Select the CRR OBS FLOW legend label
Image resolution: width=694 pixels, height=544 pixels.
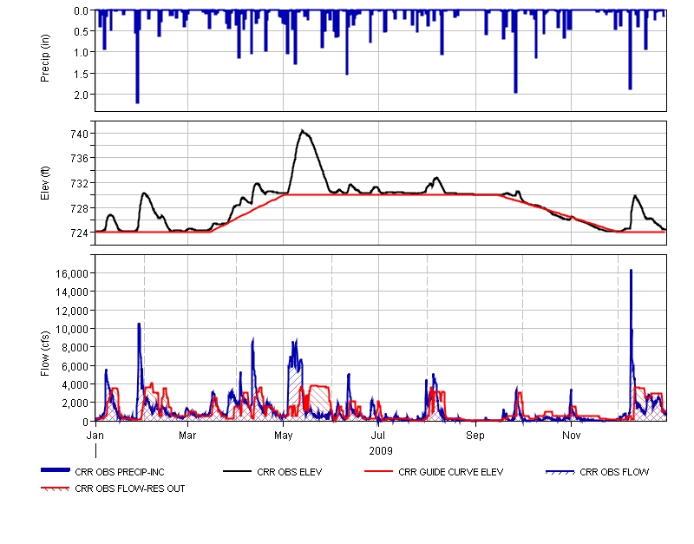[614, 472]
